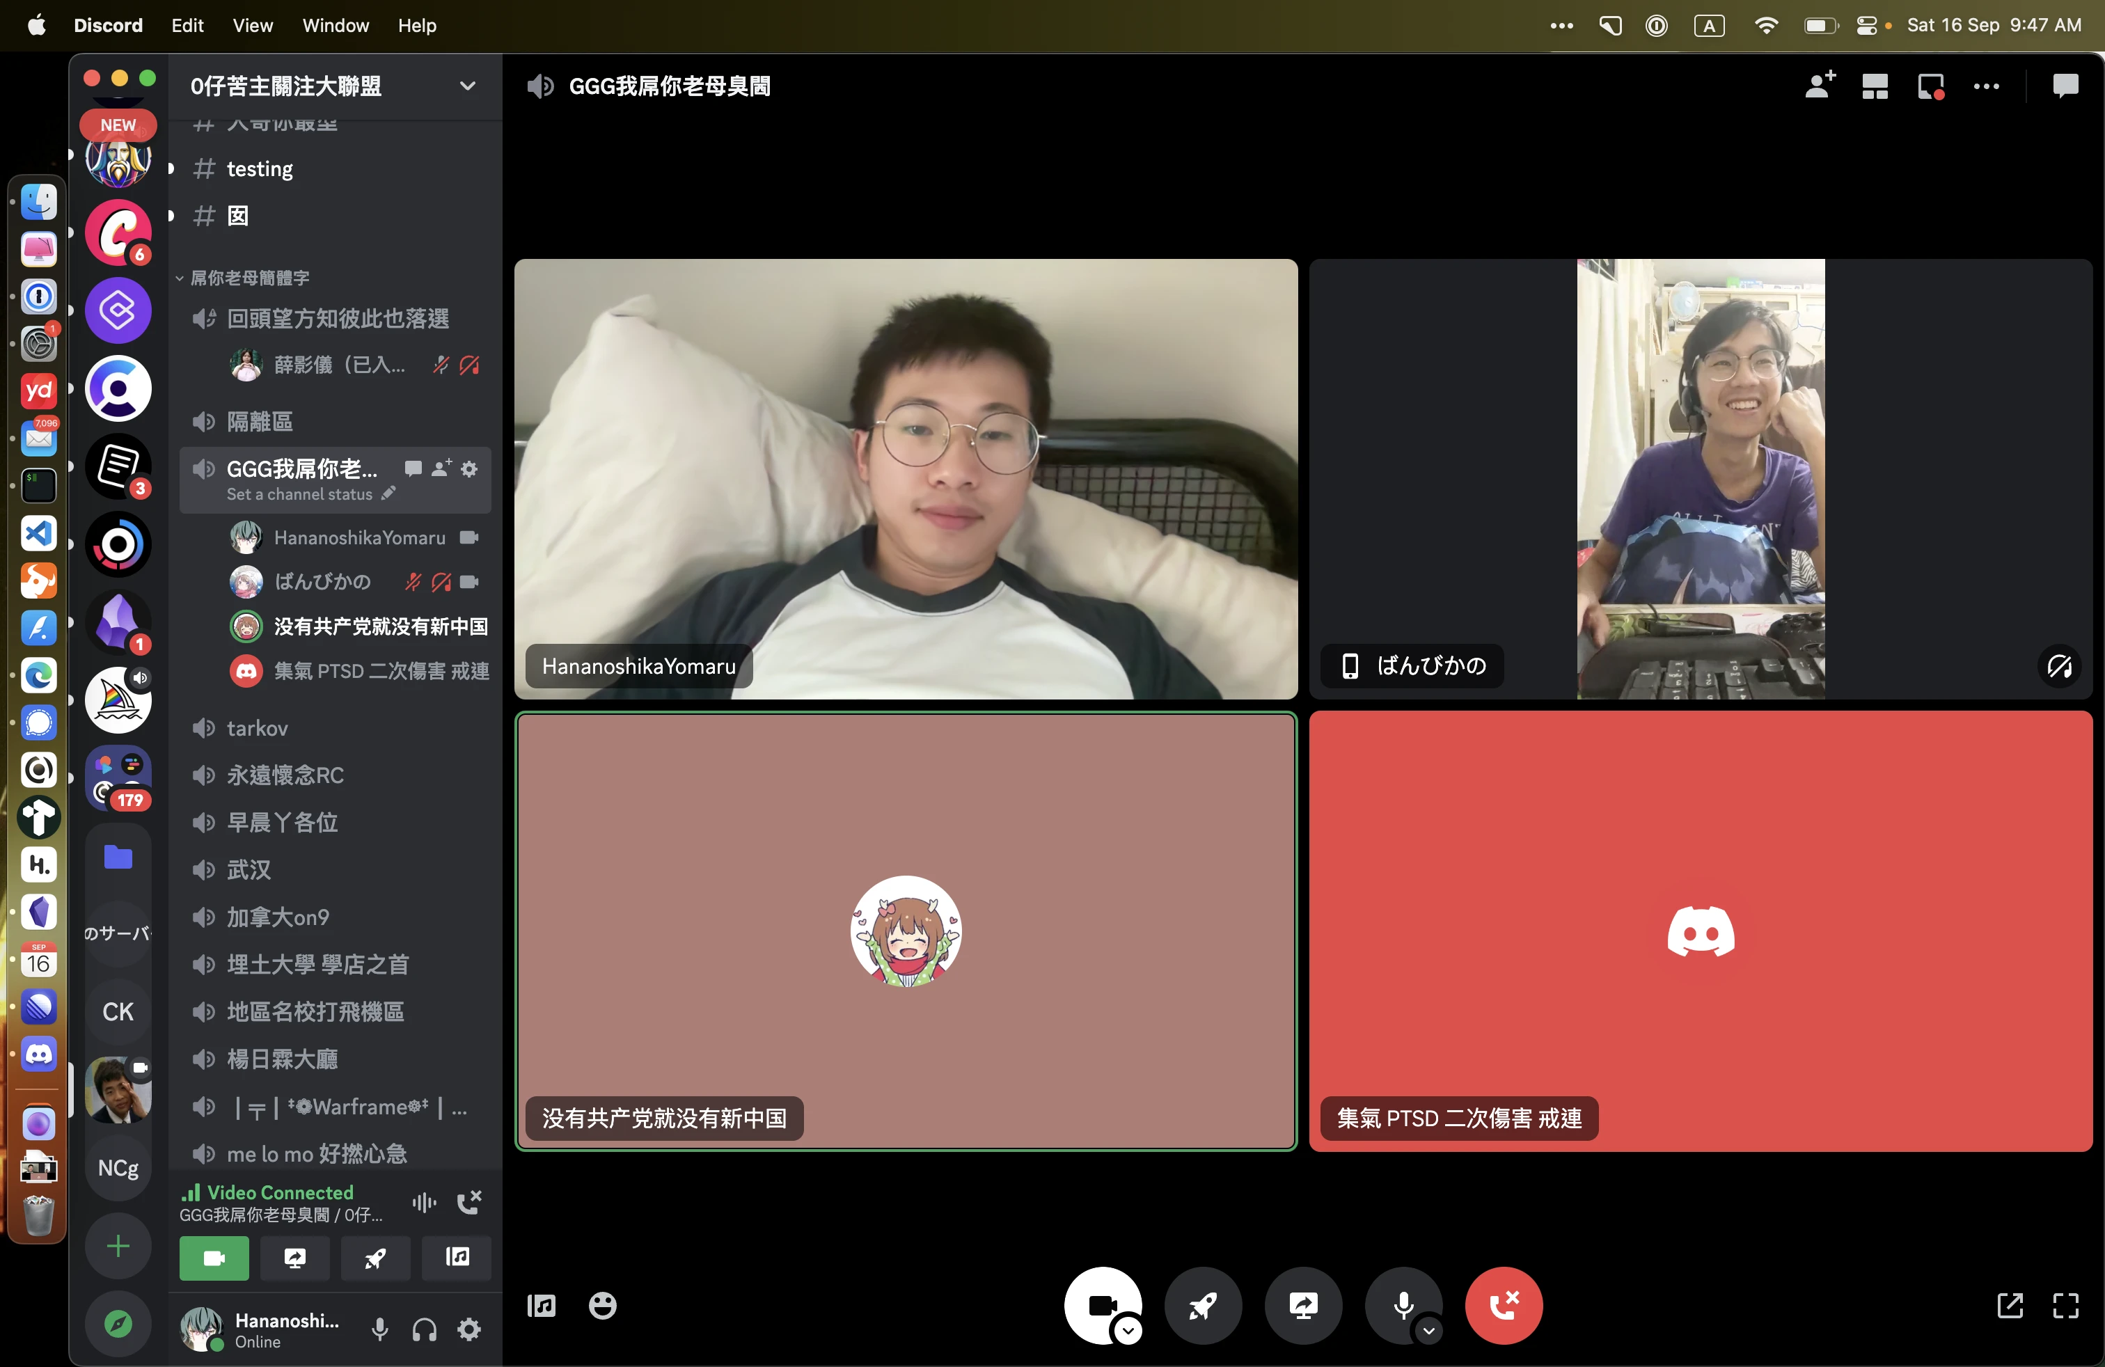
Task: Join tarkov voice channel
Action: pos(336,728)
